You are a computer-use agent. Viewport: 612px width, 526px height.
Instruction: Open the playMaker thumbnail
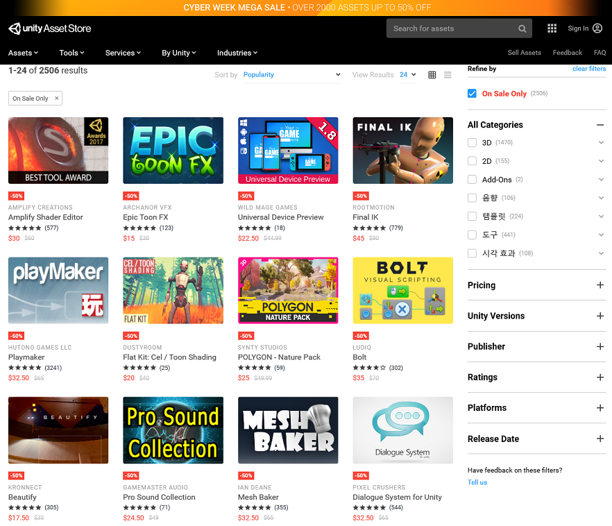[58, 290]
